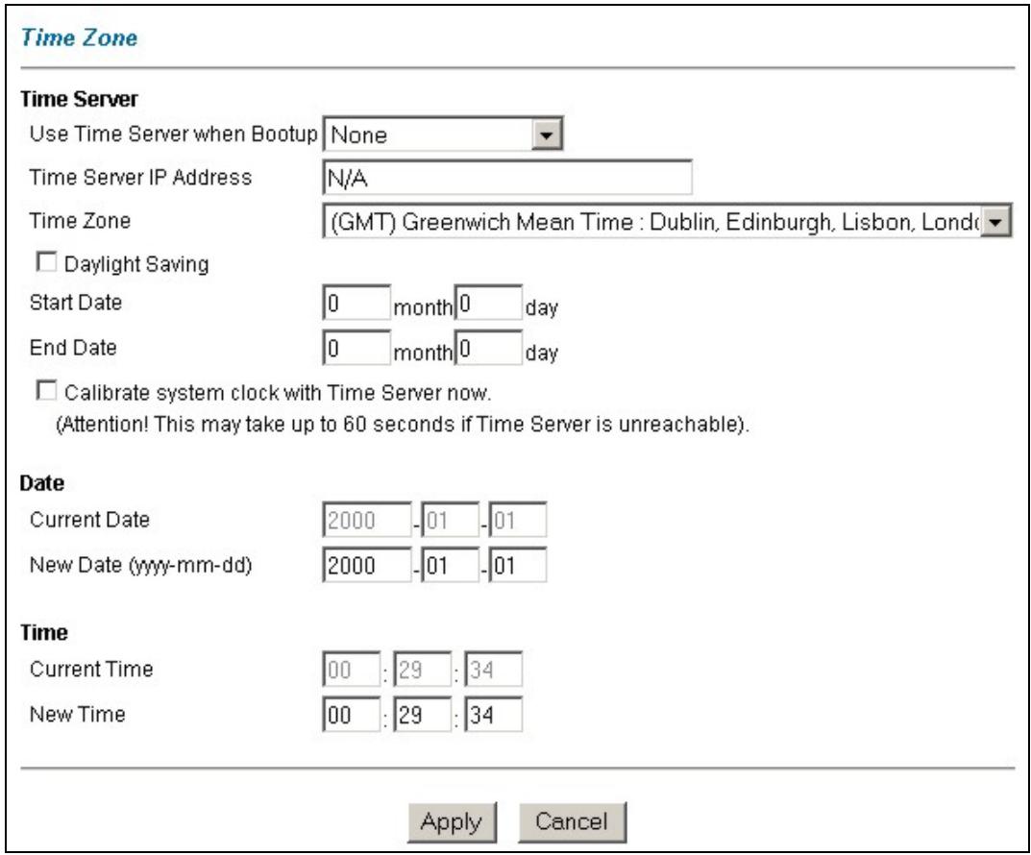This screenshot has height=855, width=1031.
Task: Click the Current Time seconds field
Action: [494, 670]
